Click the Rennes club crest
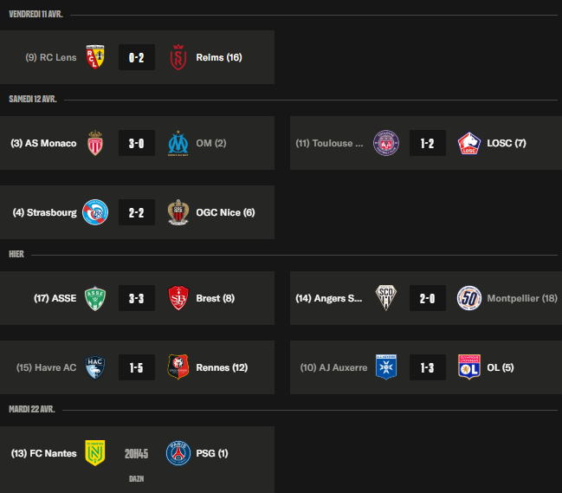 178,367
